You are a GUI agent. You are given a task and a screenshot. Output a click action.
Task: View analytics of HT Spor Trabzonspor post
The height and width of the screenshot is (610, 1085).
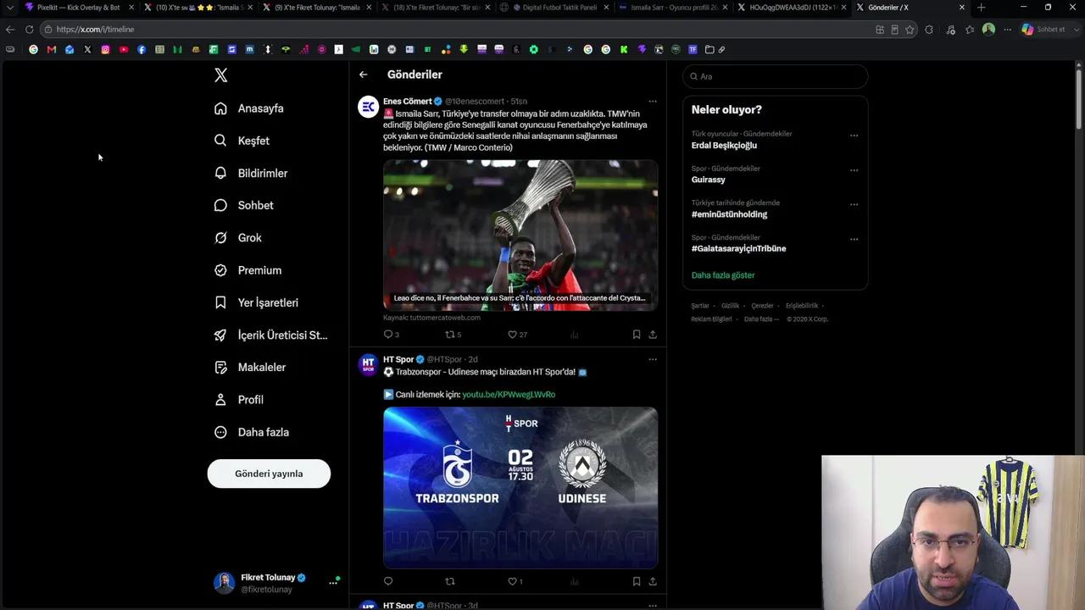[574, 581]
